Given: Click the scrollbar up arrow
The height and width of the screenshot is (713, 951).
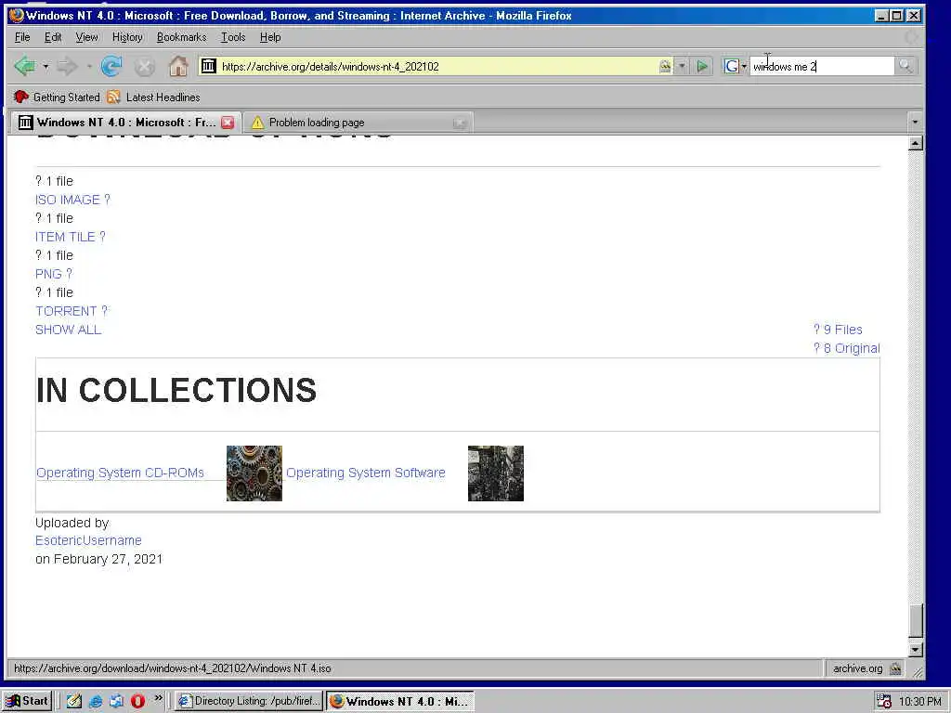Looking at the screenshot, I should coord(916,144).
